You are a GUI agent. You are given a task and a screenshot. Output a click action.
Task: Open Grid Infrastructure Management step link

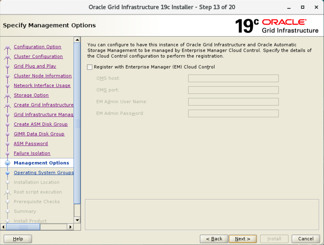[x=44, y=114]
